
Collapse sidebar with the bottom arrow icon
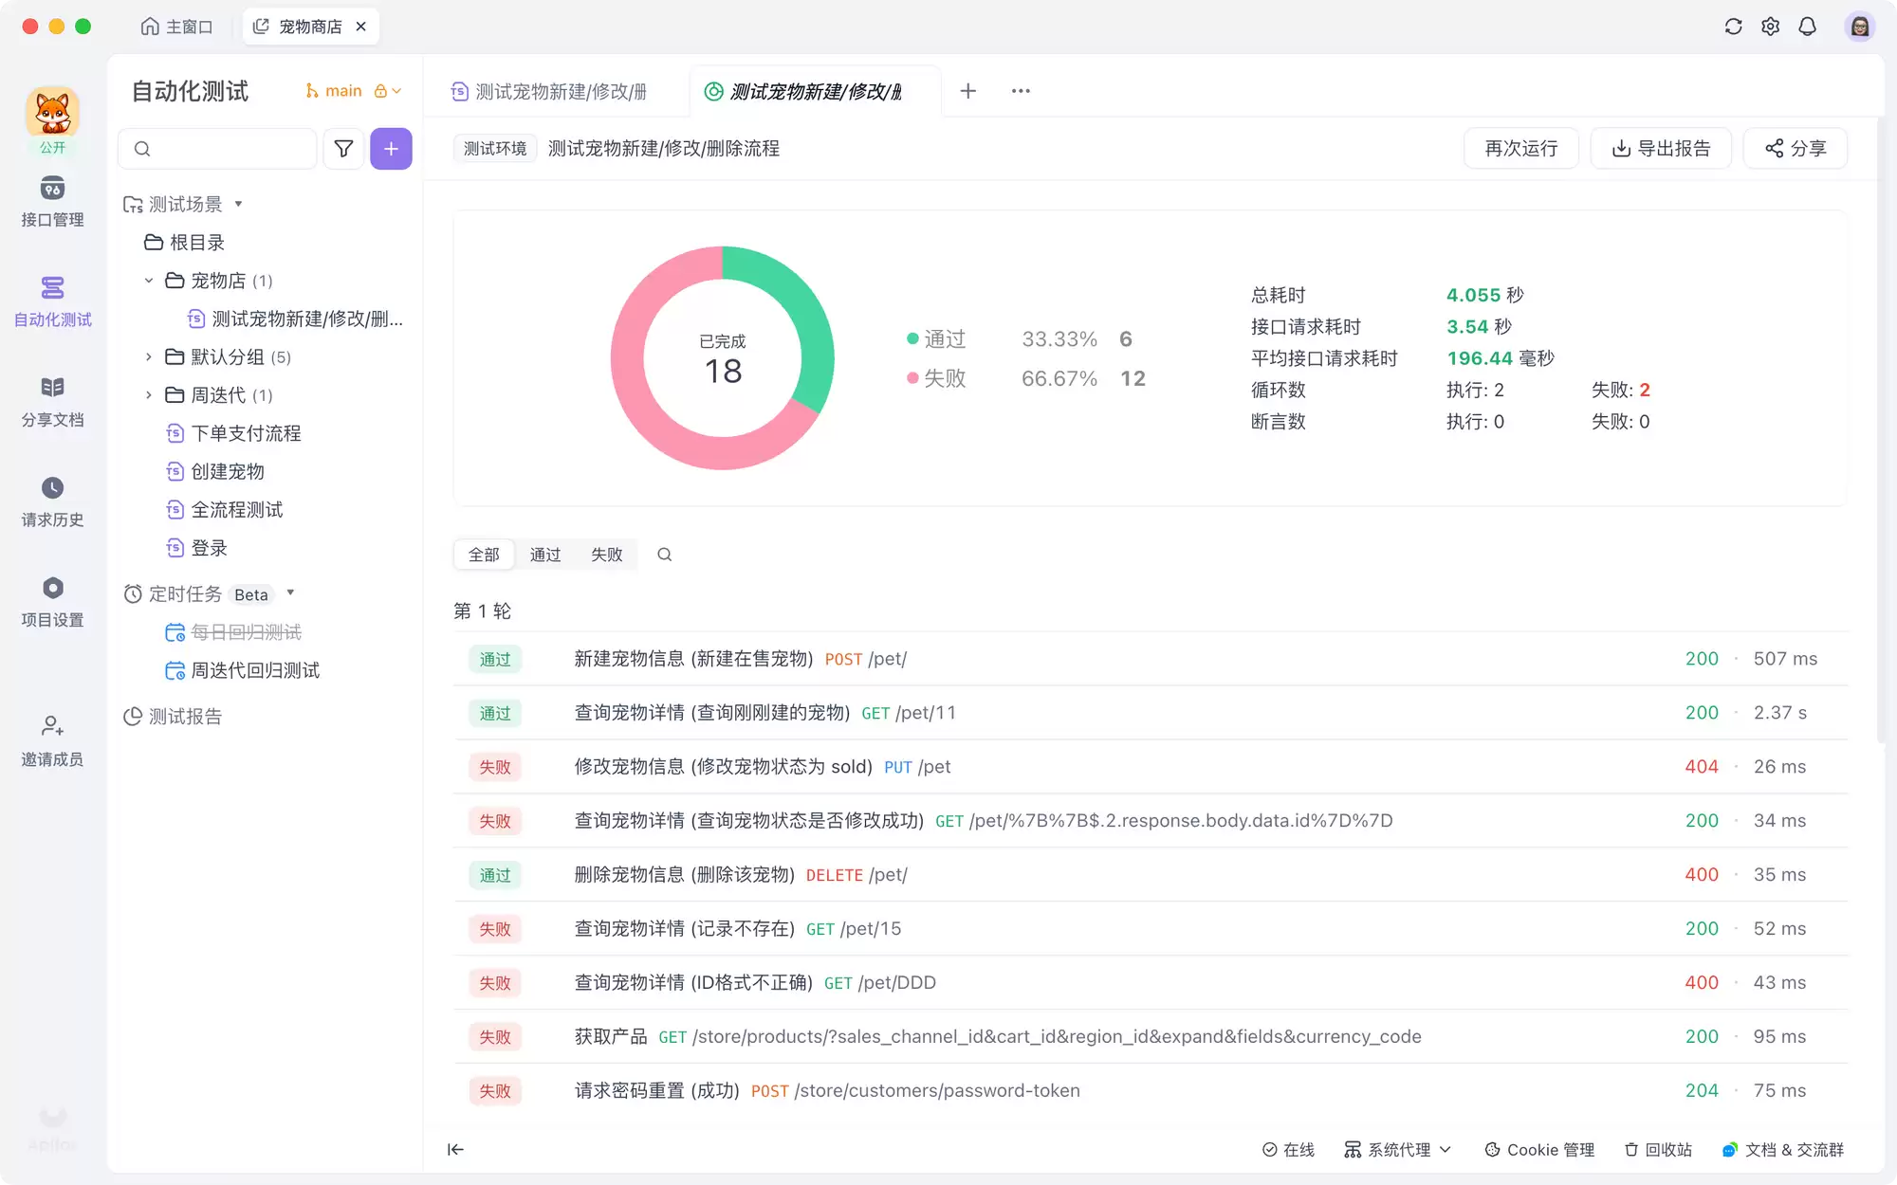[x=455, y=1150]
